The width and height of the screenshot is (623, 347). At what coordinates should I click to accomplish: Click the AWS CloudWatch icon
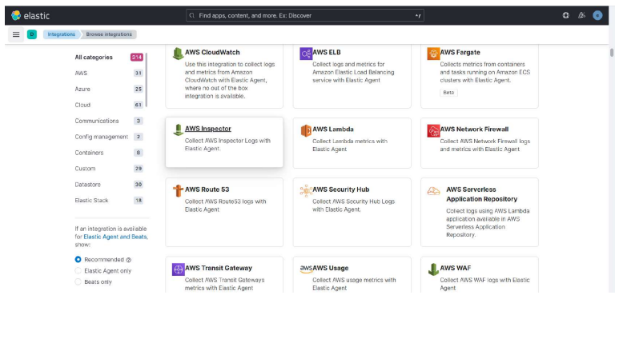pos(178,53)
